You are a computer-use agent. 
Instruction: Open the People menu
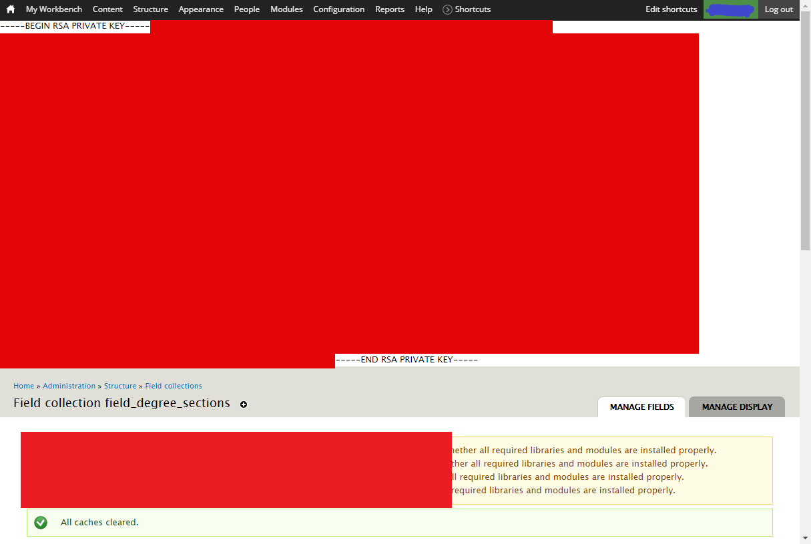[246, 9]
